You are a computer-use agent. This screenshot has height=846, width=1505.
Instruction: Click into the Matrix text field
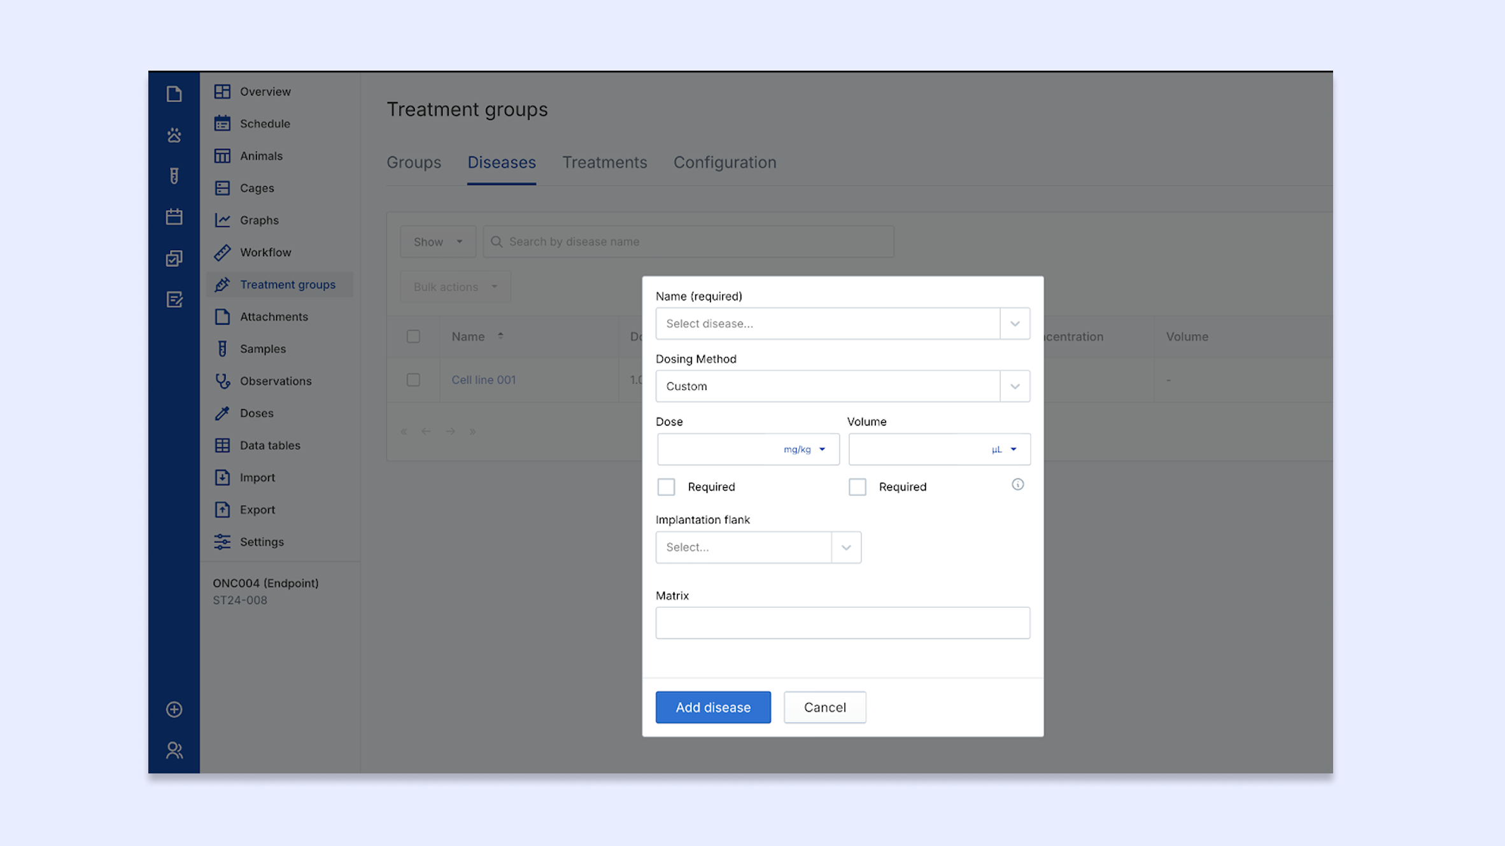(842, 623)
